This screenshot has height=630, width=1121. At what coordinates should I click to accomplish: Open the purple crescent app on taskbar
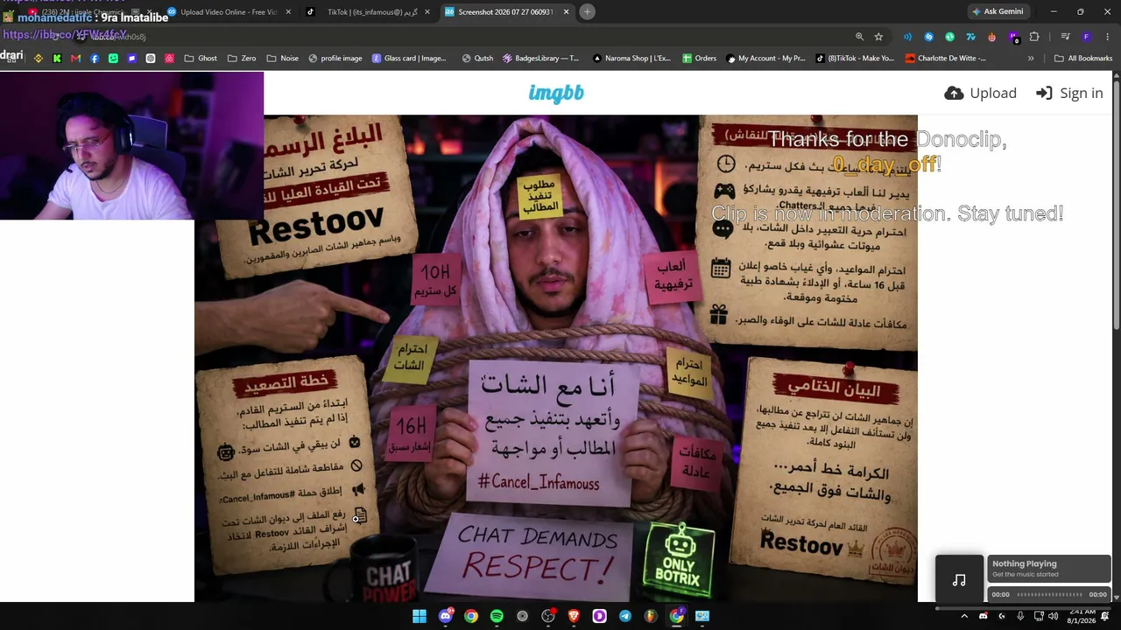pos(600,616)
